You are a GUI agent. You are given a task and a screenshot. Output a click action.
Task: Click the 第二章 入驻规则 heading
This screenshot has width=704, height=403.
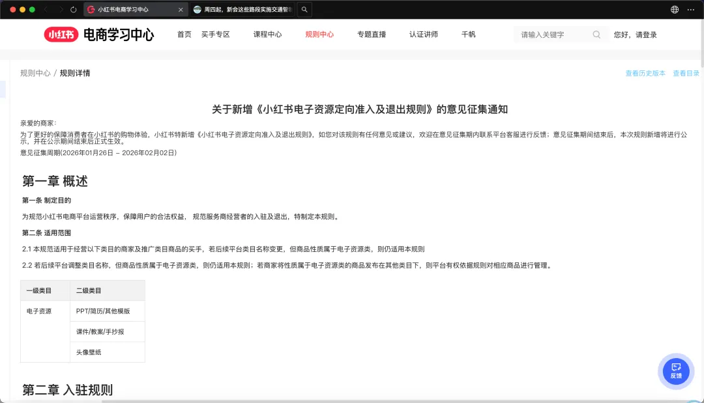[x=67, y=390]
